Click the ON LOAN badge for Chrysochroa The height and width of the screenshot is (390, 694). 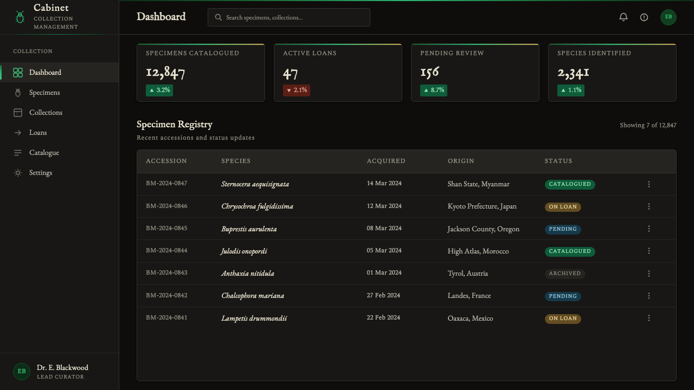[563, 207]
